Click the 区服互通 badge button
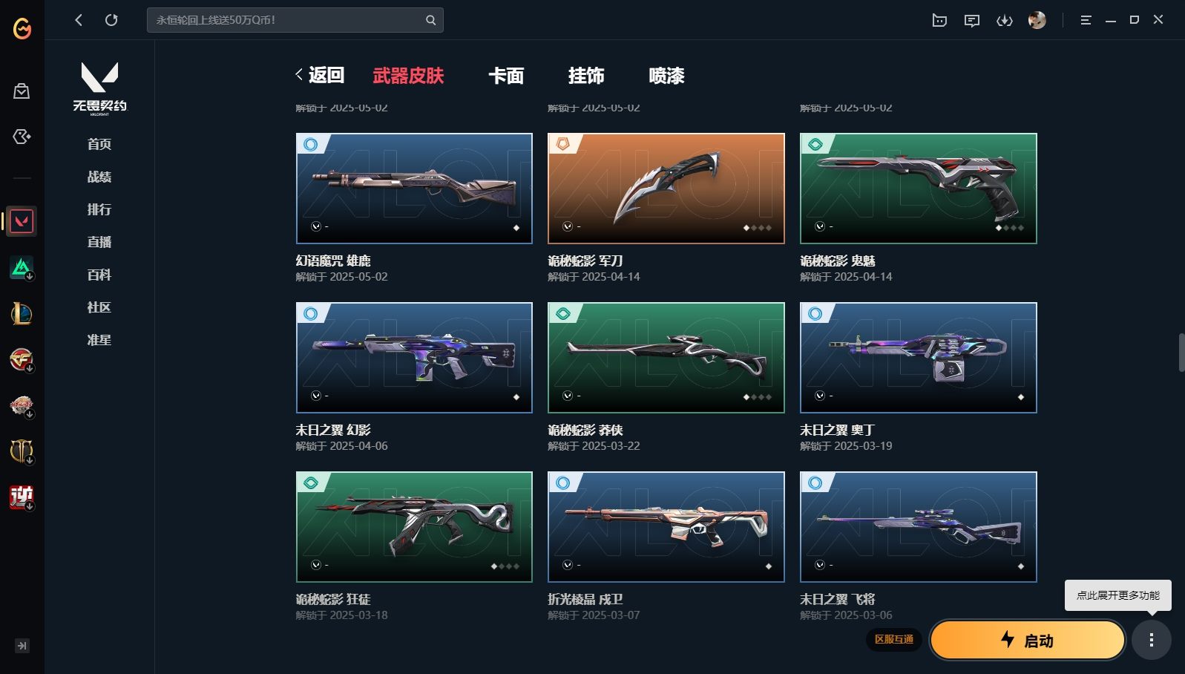This screenshot has height=674, width=1185. click(894, 639)
